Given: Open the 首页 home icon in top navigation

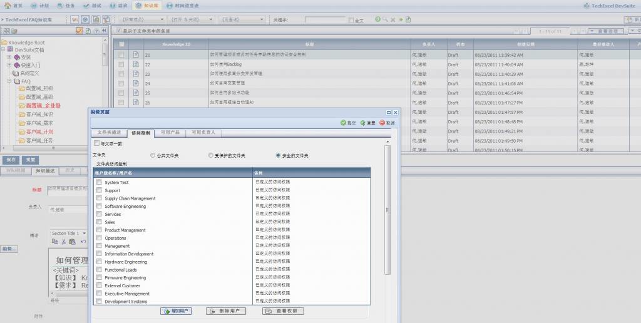Looking at the screenshot, I should click(8, 5).
